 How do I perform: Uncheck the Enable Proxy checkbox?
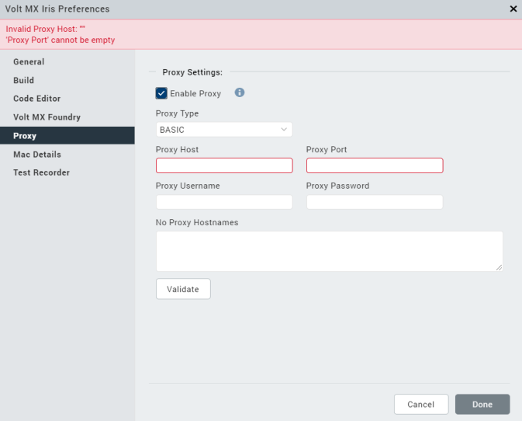[161, 93]
